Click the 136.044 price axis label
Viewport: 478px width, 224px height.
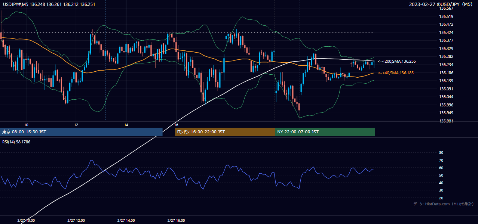(x=446, y=97)
